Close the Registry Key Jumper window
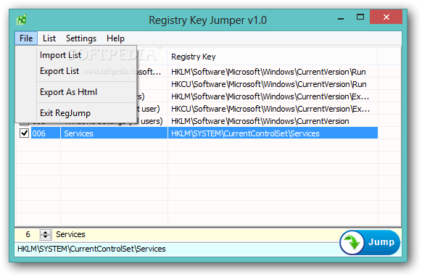This screenshot has height=277, width=422. pyautogui.click(x=386, y=17)
